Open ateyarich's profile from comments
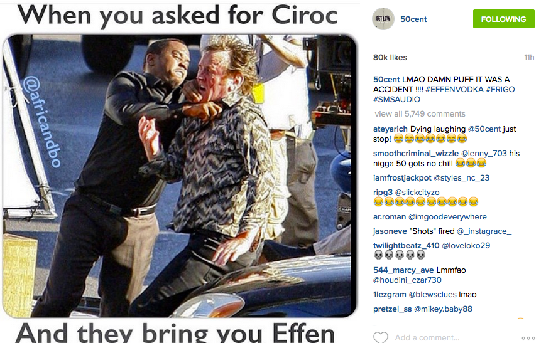Screen dimensions: 546x343 tap(390, 129)
